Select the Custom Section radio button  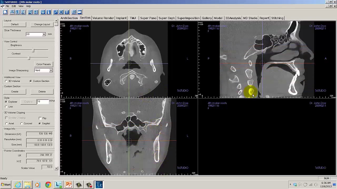click(31, 81)
